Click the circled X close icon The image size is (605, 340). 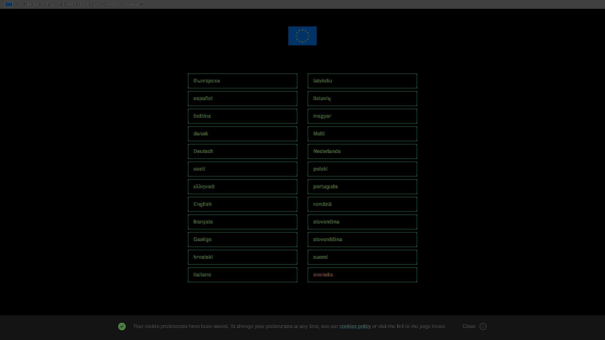coord(483,326)
